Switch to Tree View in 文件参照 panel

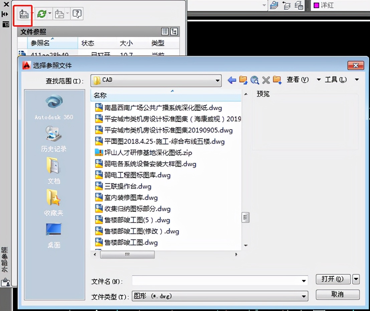click(x=173, y=31)
